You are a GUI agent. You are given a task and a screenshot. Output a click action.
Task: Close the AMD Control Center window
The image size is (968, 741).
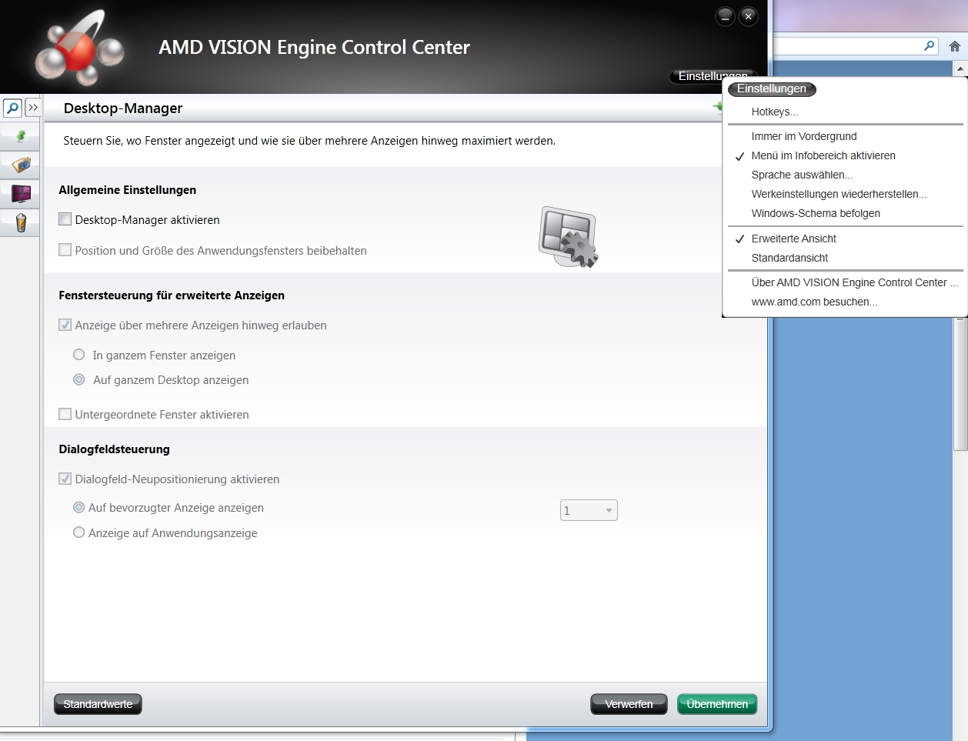pyautogui.click(x=748, y=16)
